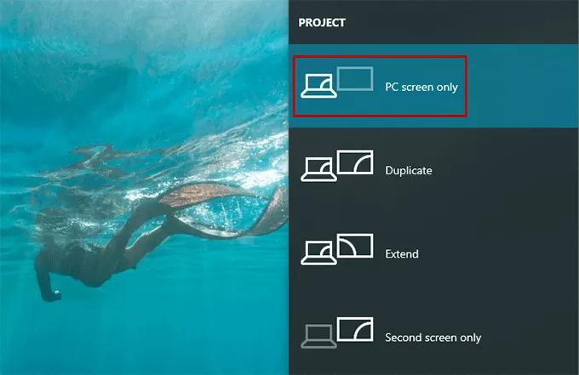This screenshot has width=579, height=375.
Task: Click the laptop icon beside PC screen only
Action: coord(318,86)
